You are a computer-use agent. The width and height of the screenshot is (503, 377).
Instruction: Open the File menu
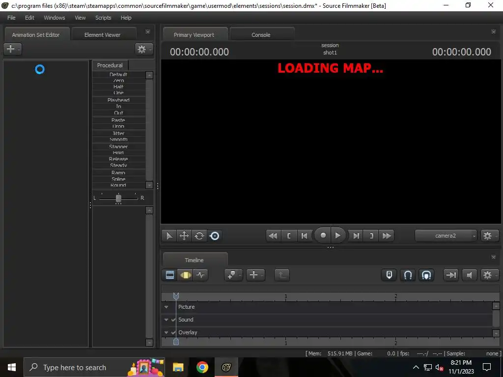click(11, 18)
